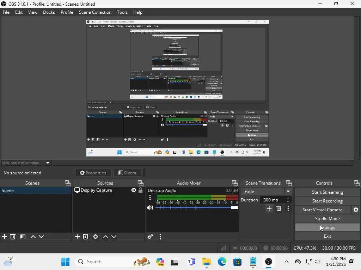The height and width of the screenshot is (270, 361).
Task: Click the Filters button
Action: (127, 173)
